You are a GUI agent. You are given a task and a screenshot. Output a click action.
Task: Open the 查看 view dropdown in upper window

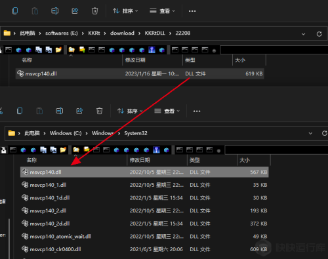tap(162, 11)
